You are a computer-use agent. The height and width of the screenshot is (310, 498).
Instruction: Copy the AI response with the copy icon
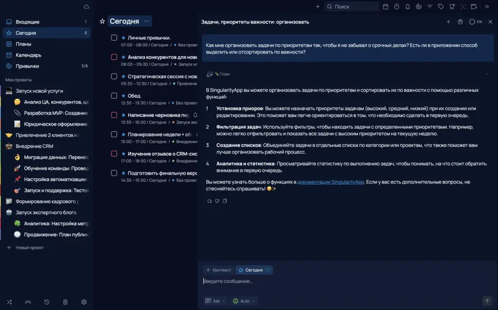[x=225, y=201]
